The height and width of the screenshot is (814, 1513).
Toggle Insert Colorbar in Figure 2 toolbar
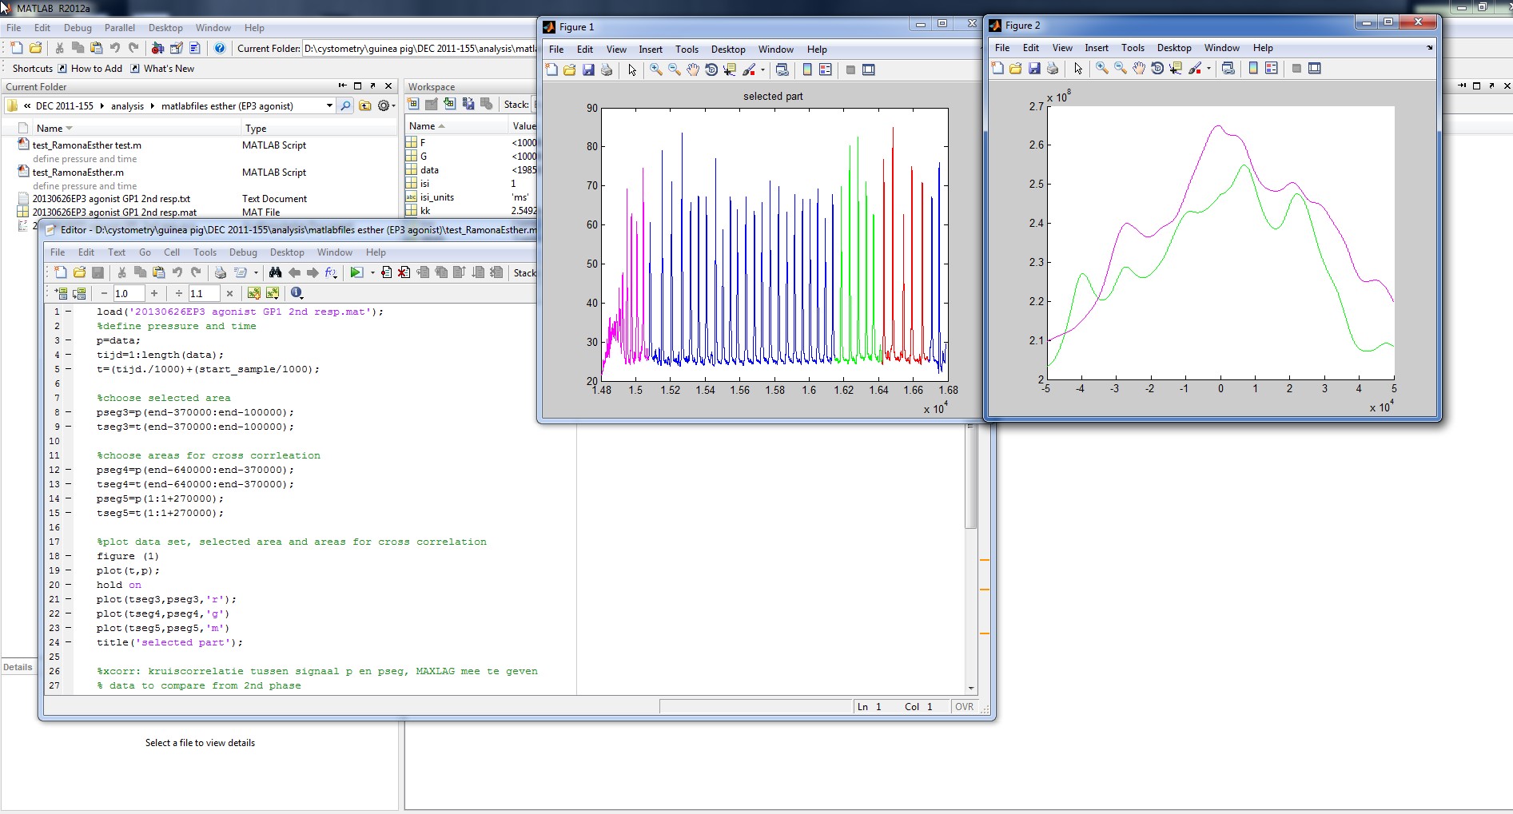(1253, 69)
